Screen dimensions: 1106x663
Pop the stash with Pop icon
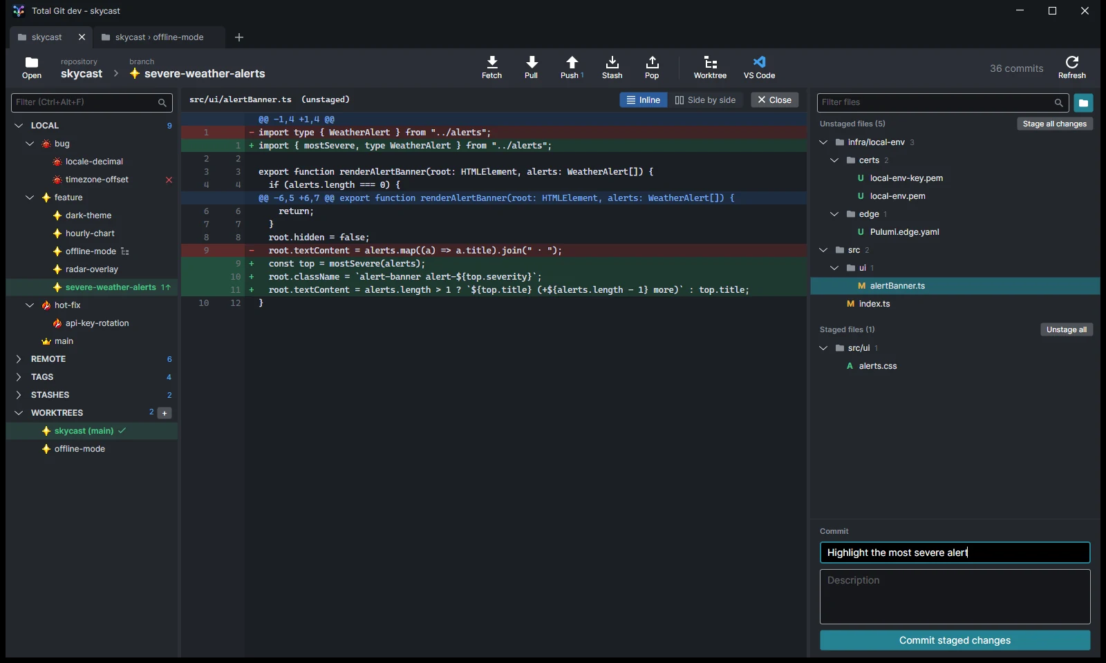652,67
